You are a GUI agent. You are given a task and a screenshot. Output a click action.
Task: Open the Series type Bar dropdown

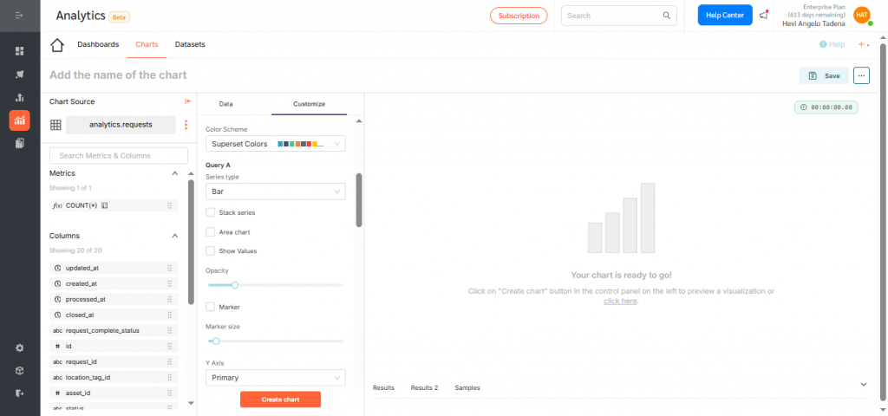[x=275, y=191]
